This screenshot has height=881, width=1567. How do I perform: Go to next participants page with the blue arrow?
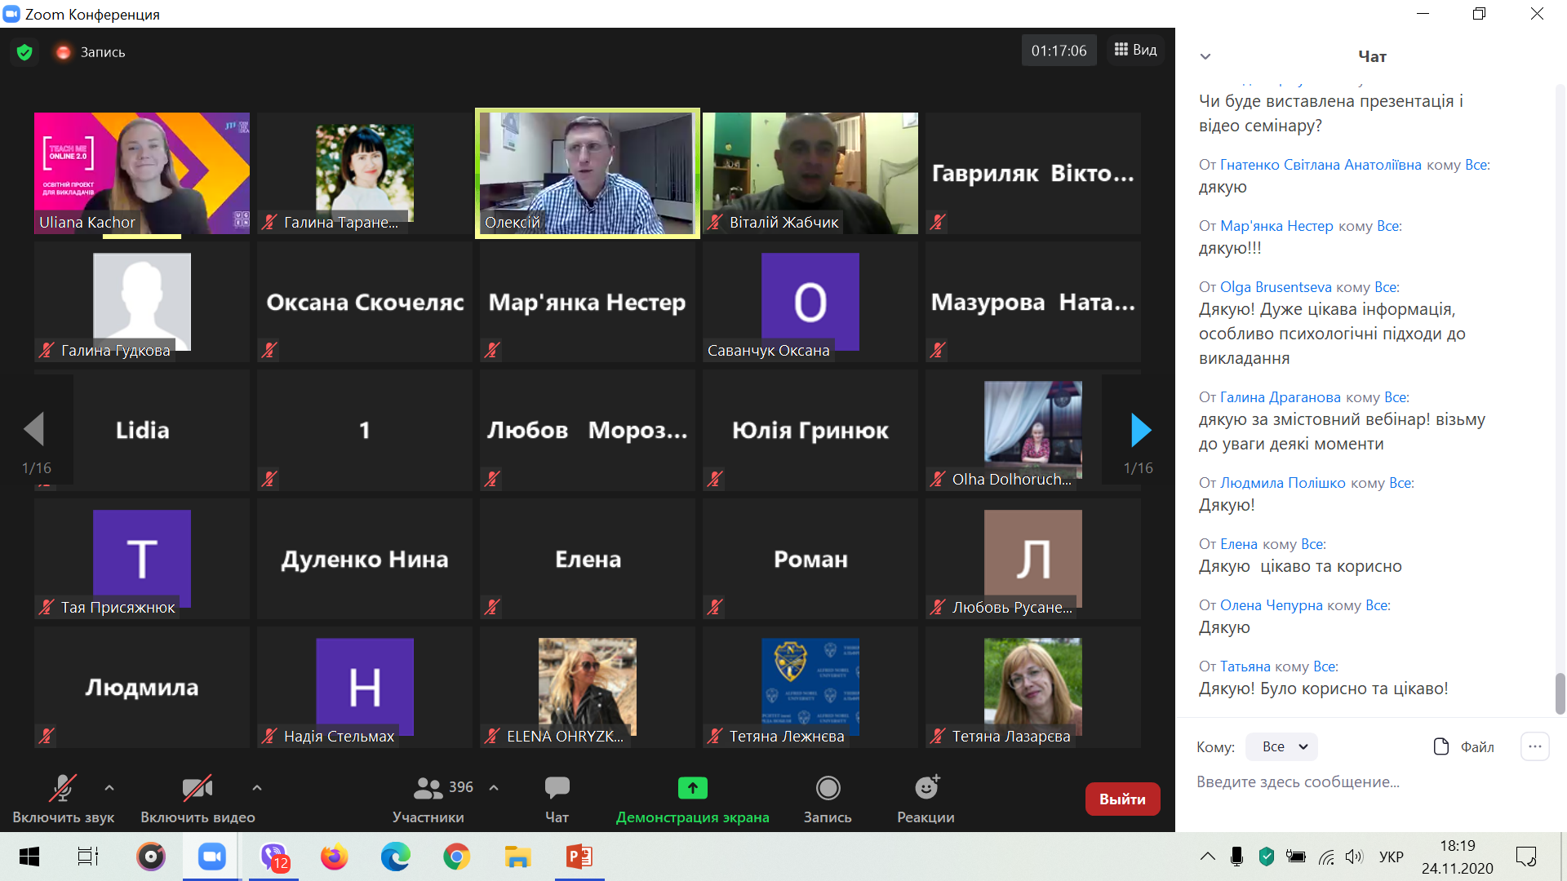click(x=1140, y=430)
